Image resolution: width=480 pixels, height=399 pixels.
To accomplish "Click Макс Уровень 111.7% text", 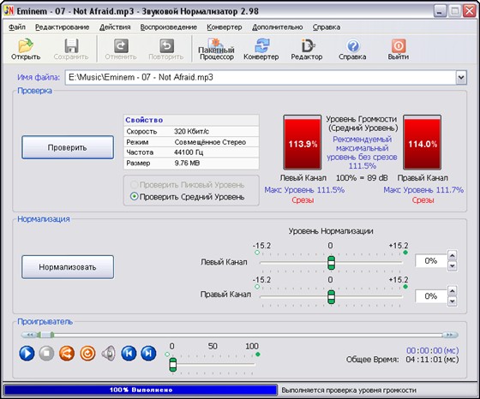I will point(423,190).
